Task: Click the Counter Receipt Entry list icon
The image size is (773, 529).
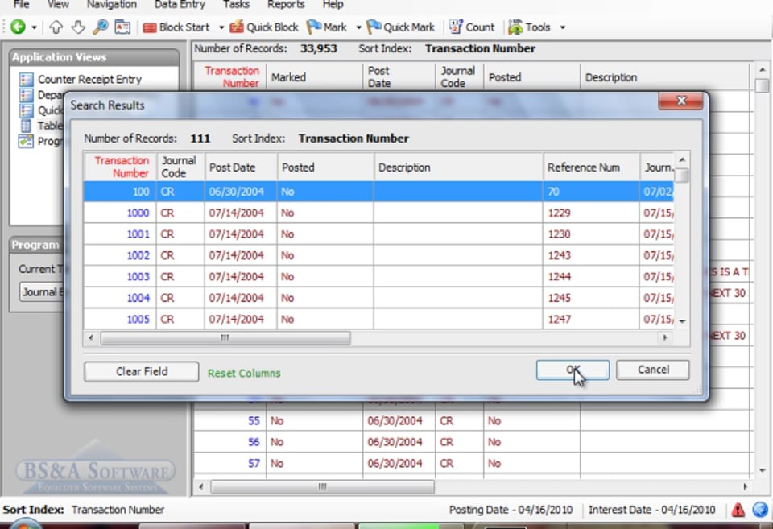Action: [x=26, y=80]
